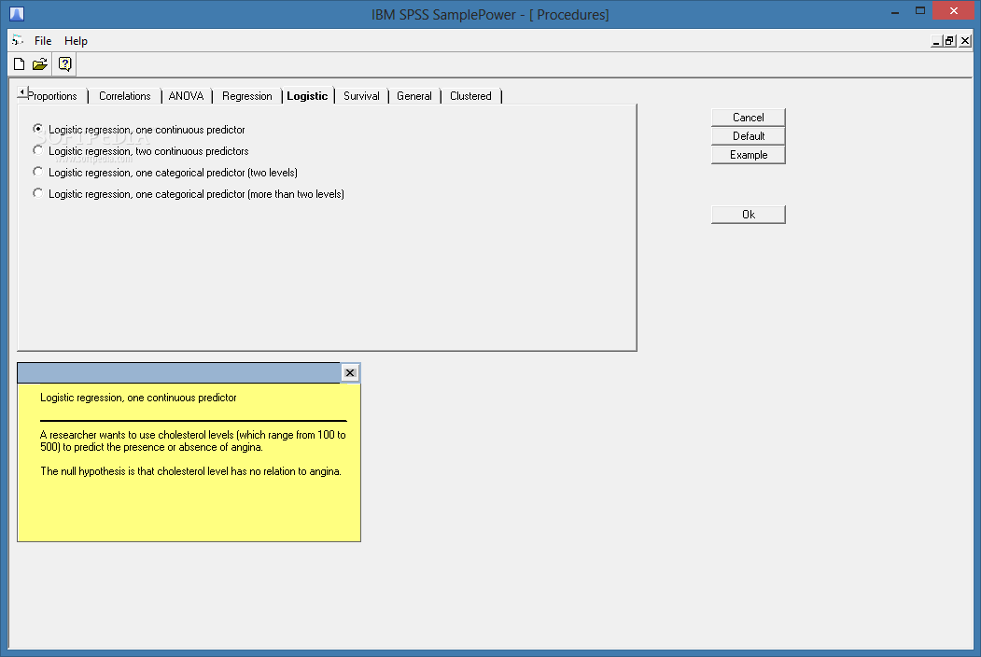The image size is (981, 657).
Task: Switch to the Clustered tab
Action: click(x=470, y=96)
